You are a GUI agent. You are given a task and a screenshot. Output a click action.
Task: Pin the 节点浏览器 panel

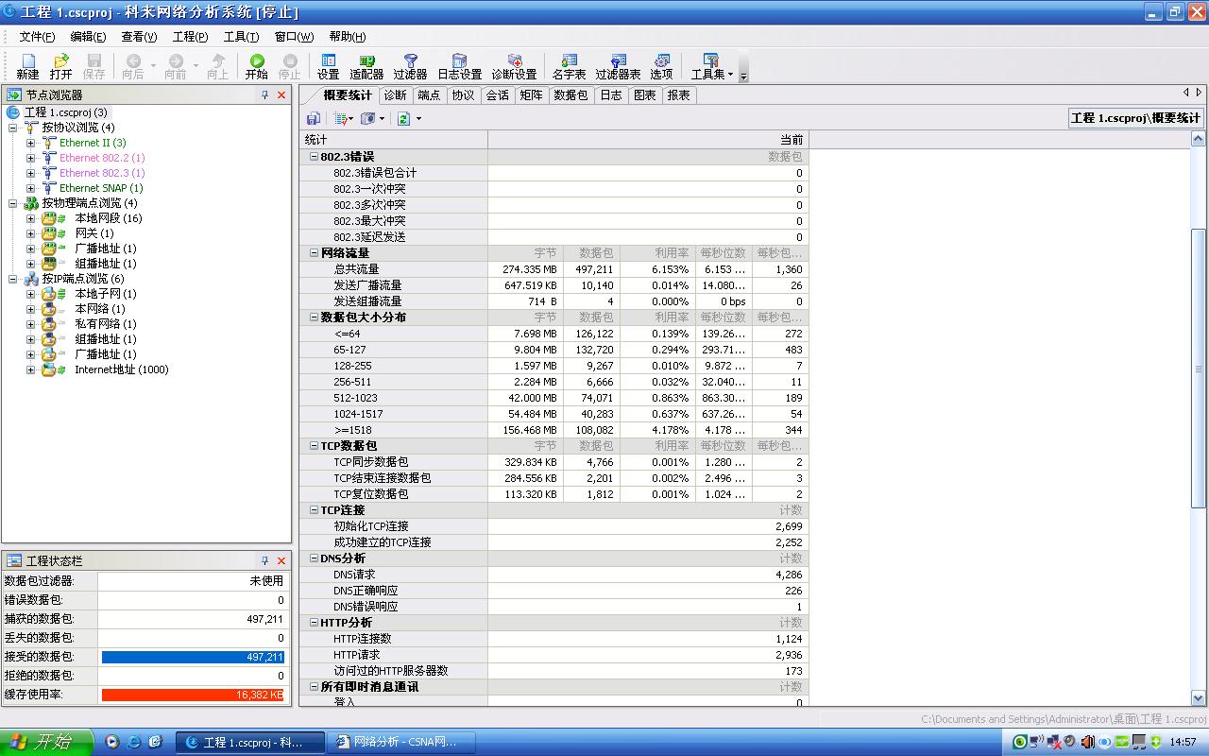pos(265,95)
